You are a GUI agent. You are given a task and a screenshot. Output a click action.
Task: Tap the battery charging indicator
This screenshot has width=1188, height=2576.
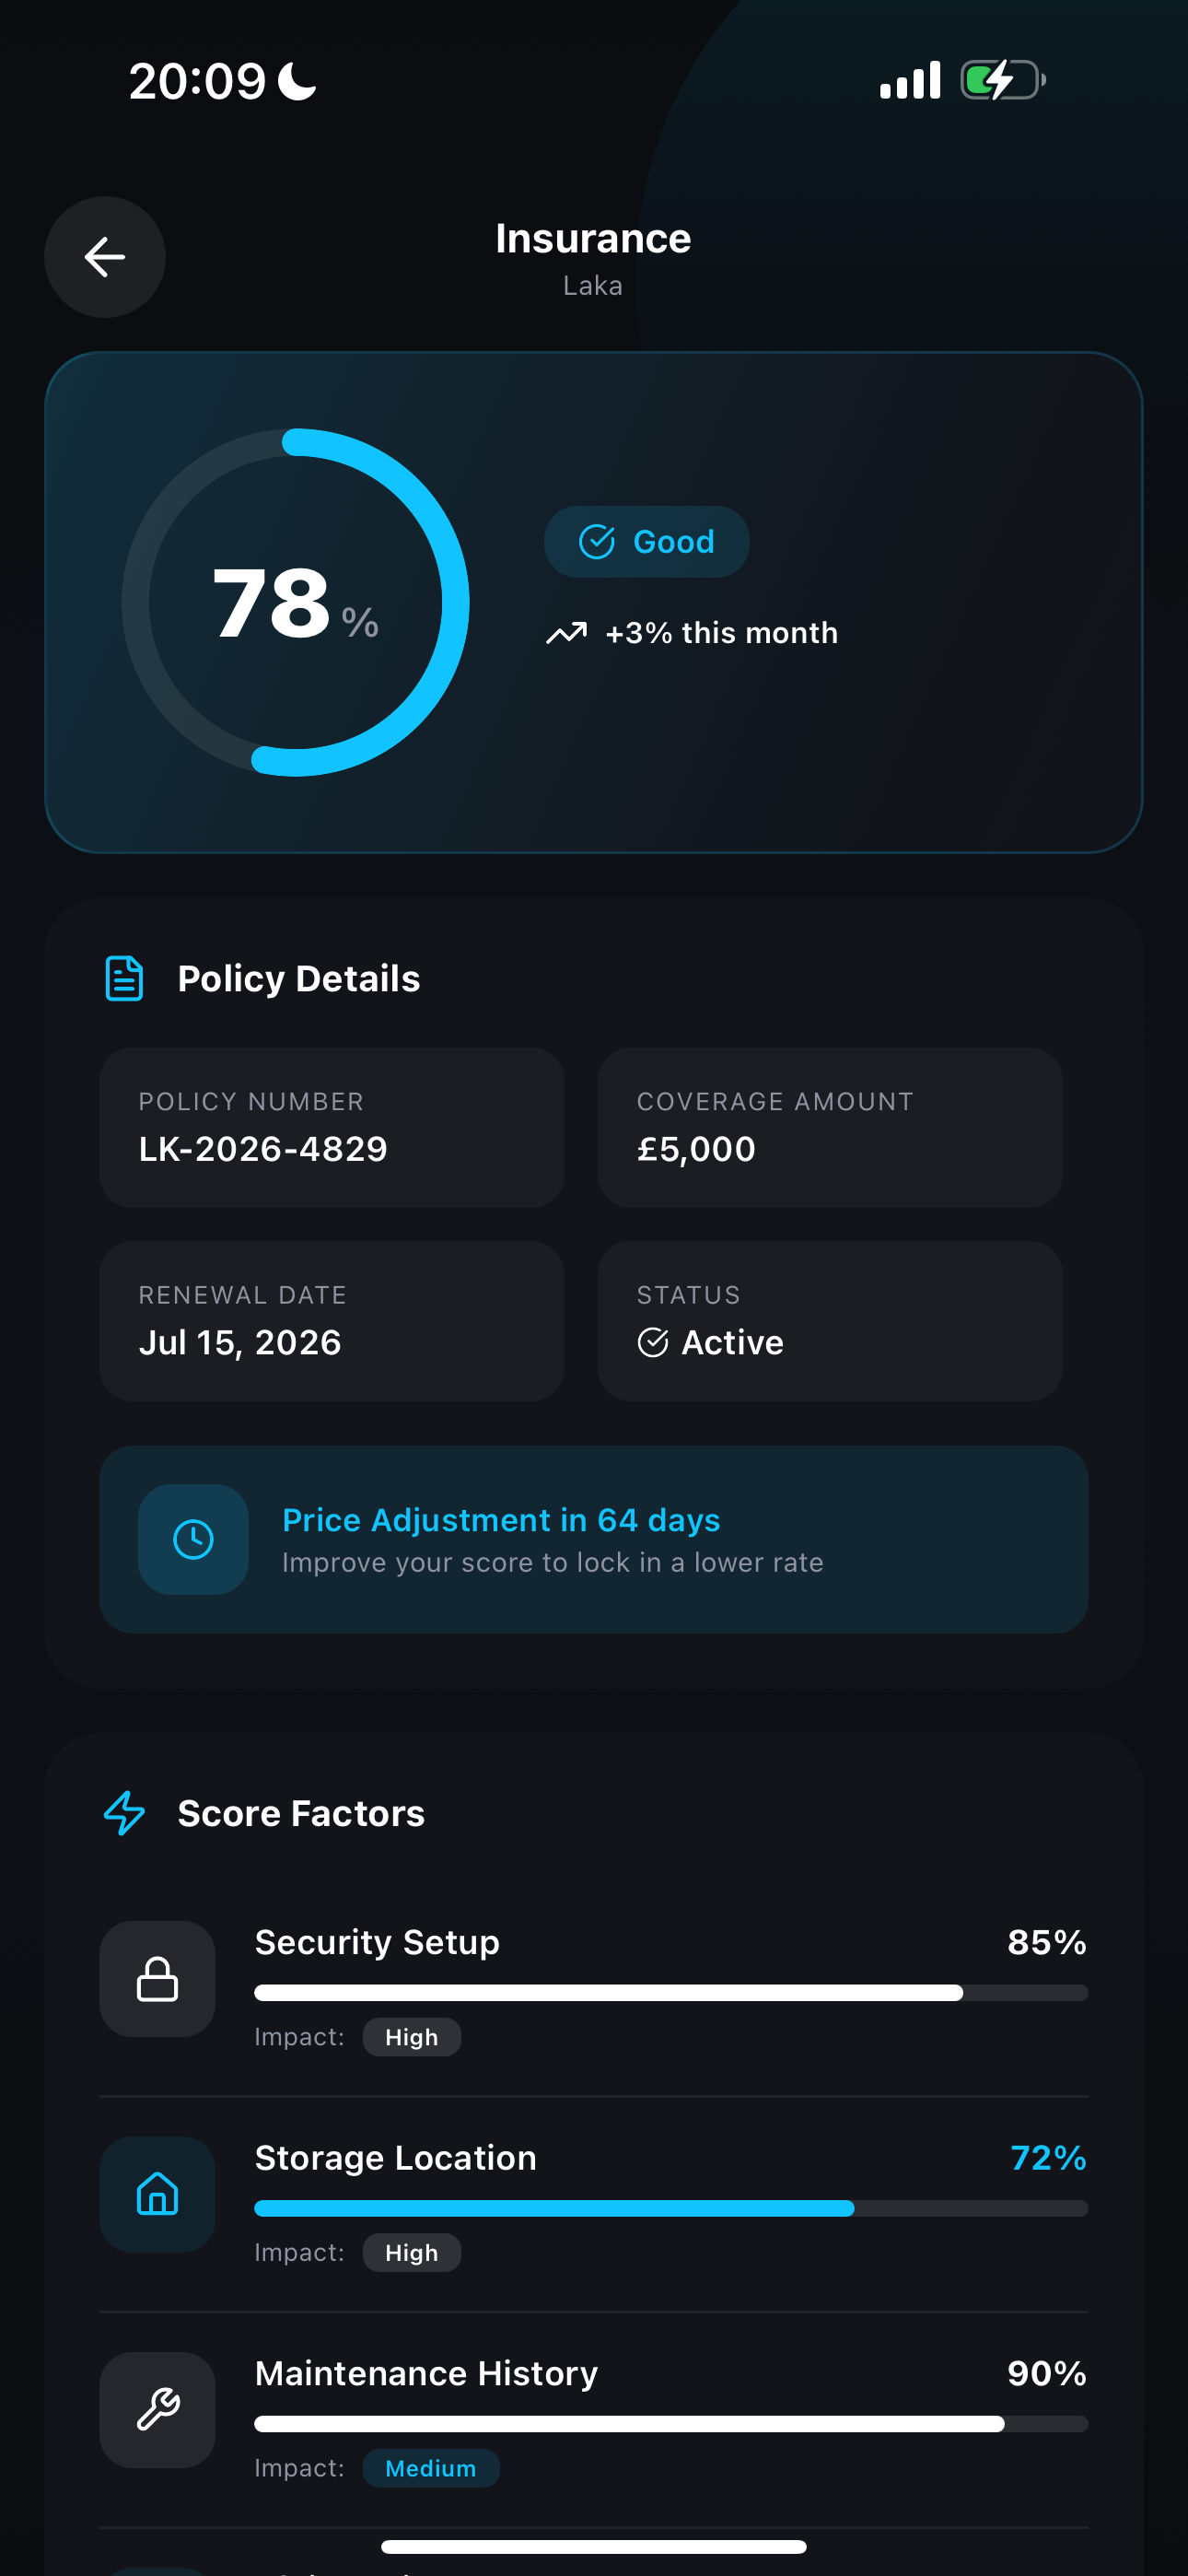coord(1002,81)
